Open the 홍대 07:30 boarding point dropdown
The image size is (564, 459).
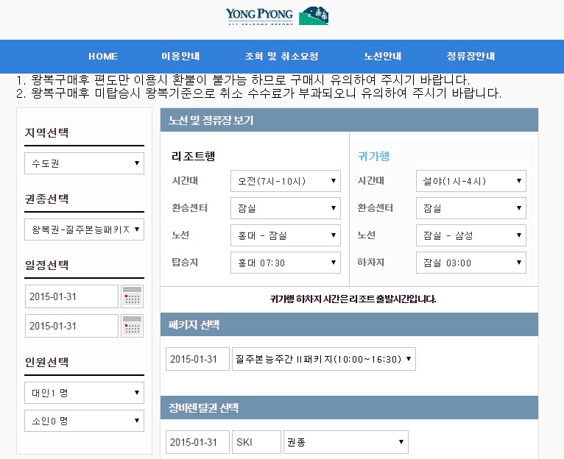click(286, 263)
